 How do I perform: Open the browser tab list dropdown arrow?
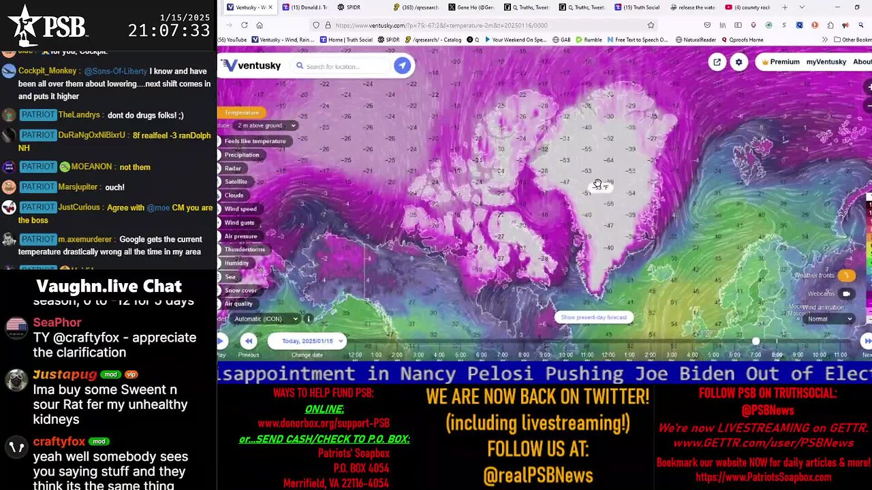[x=801, y=7]
